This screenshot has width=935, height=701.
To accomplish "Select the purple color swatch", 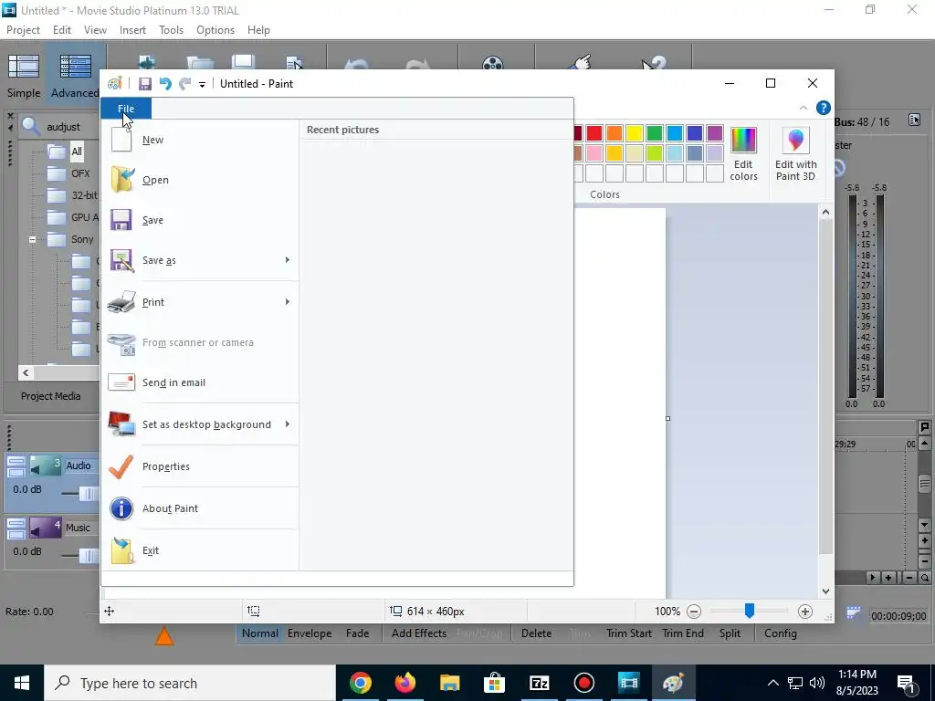I will click(714, 133).
